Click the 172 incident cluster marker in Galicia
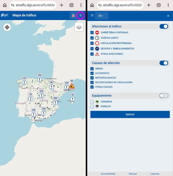 tap(24, 82)
